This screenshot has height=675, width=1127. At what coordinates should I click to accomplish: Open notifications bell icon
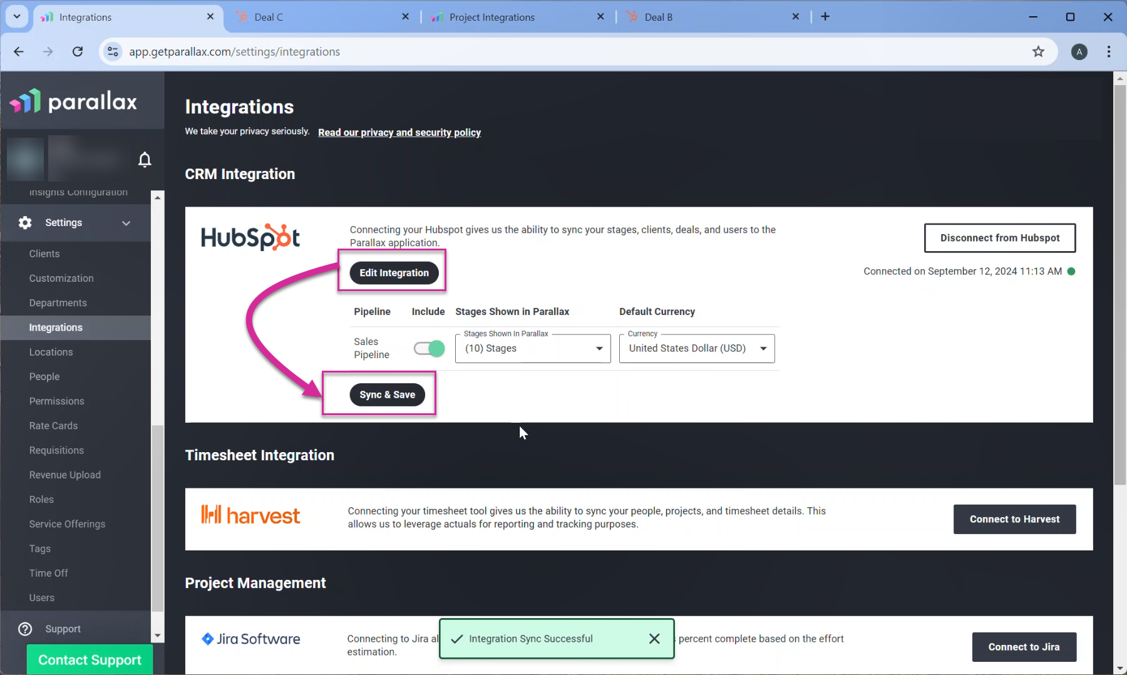pos(145,160)
